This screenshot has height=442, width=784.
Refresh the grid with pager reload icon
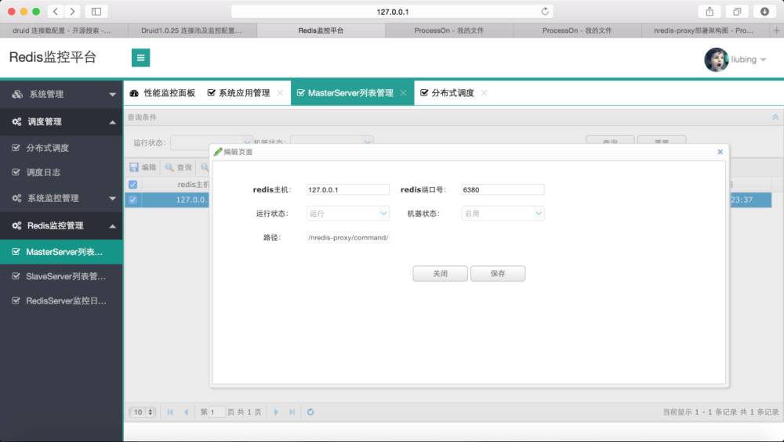coord(310,412)
